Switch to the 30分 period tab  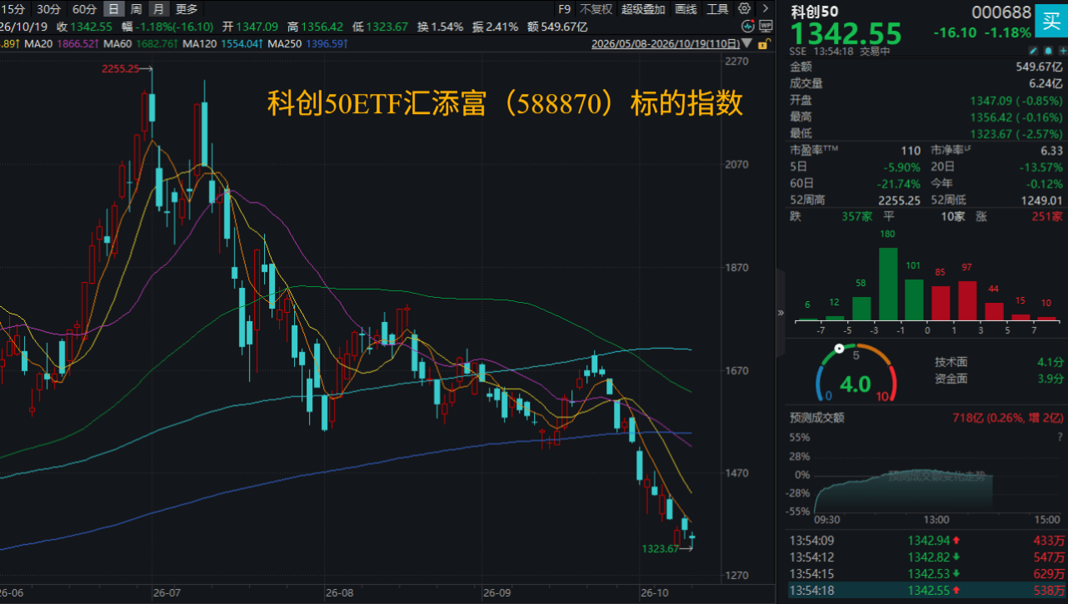[x=49, y=9]
